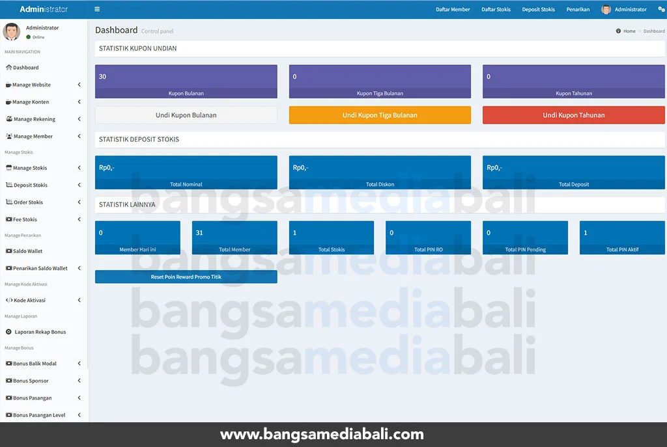
Task: Click the Bonus Pasangan Level icon
Action: (x=8, y=415)
